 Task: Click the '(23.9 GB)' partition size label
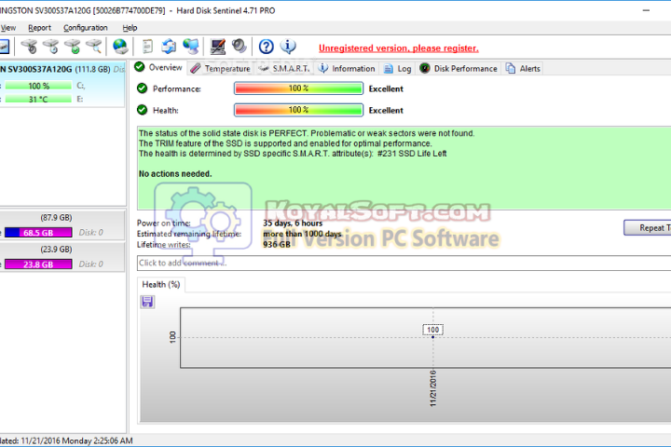[x=56, y=250]
